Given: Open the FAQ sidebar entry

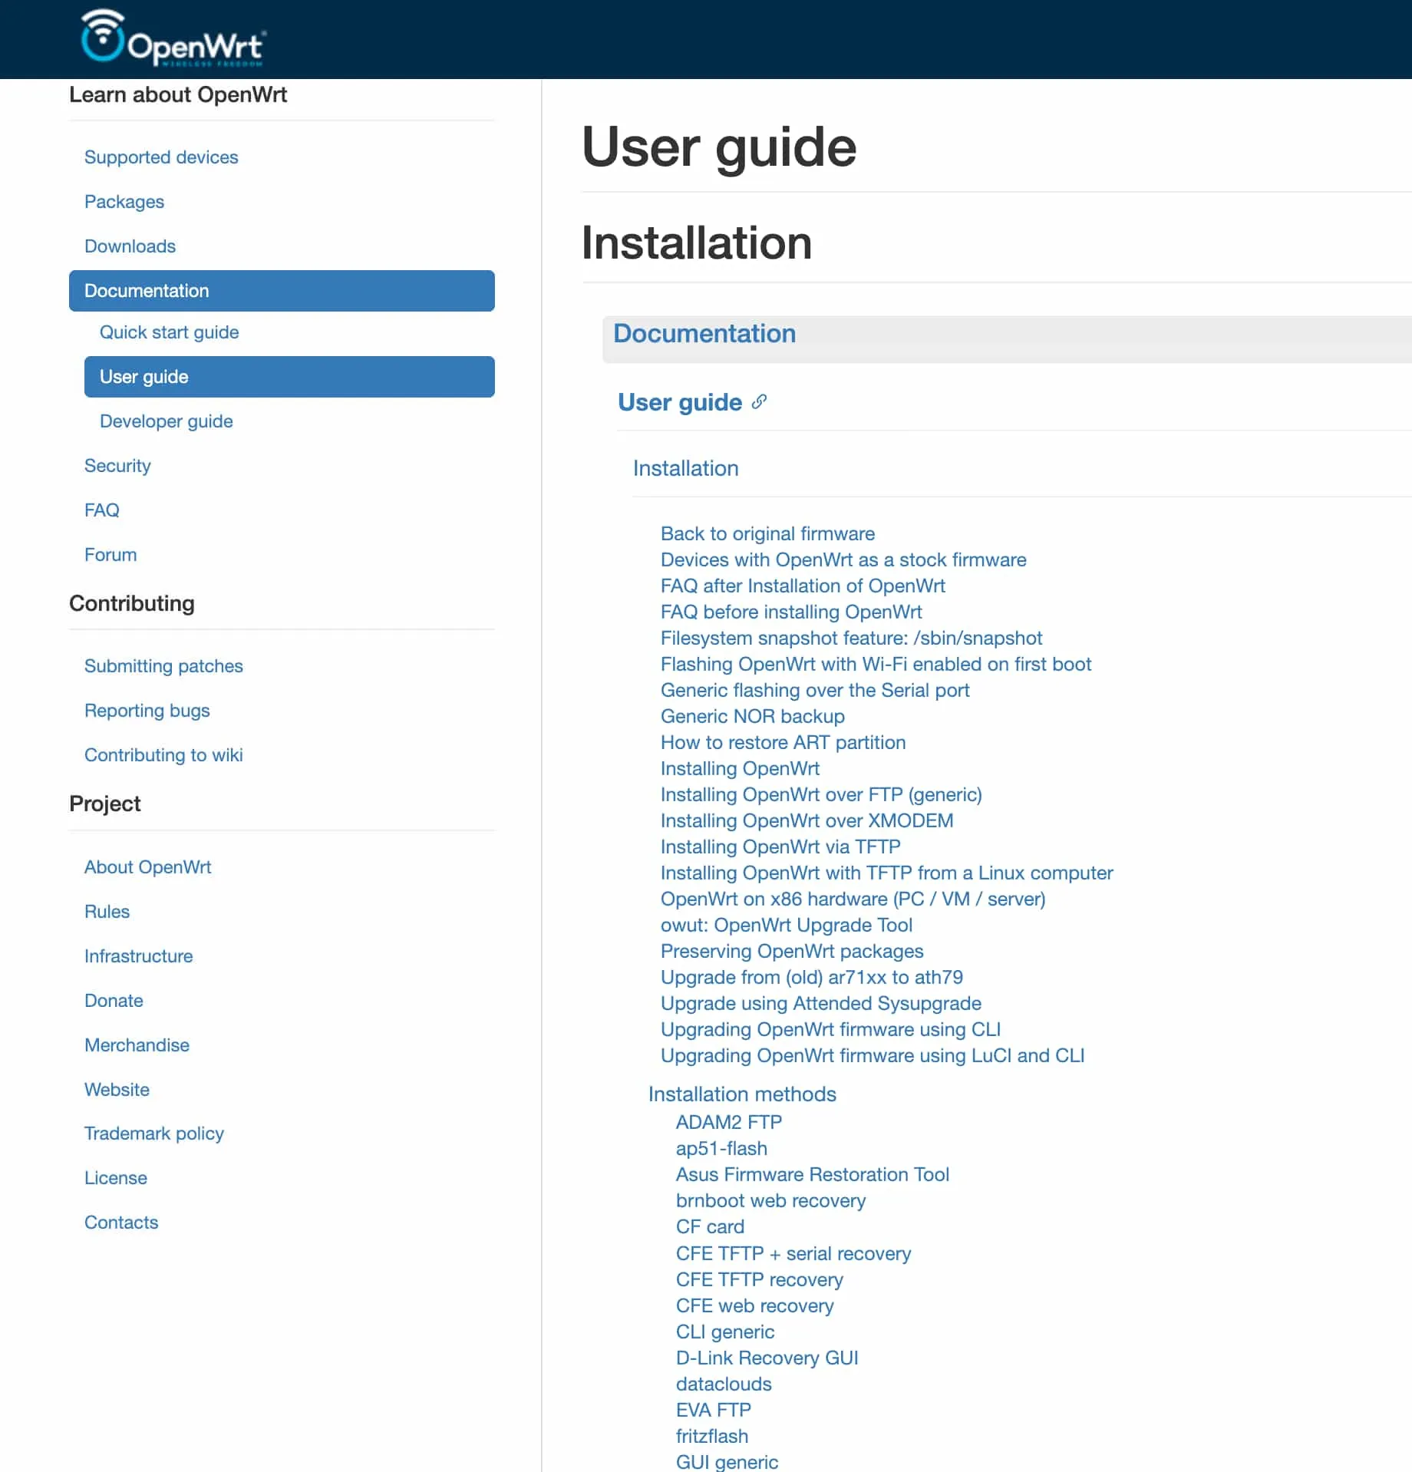Looking at the screenshot, I should tap(101, 510).
